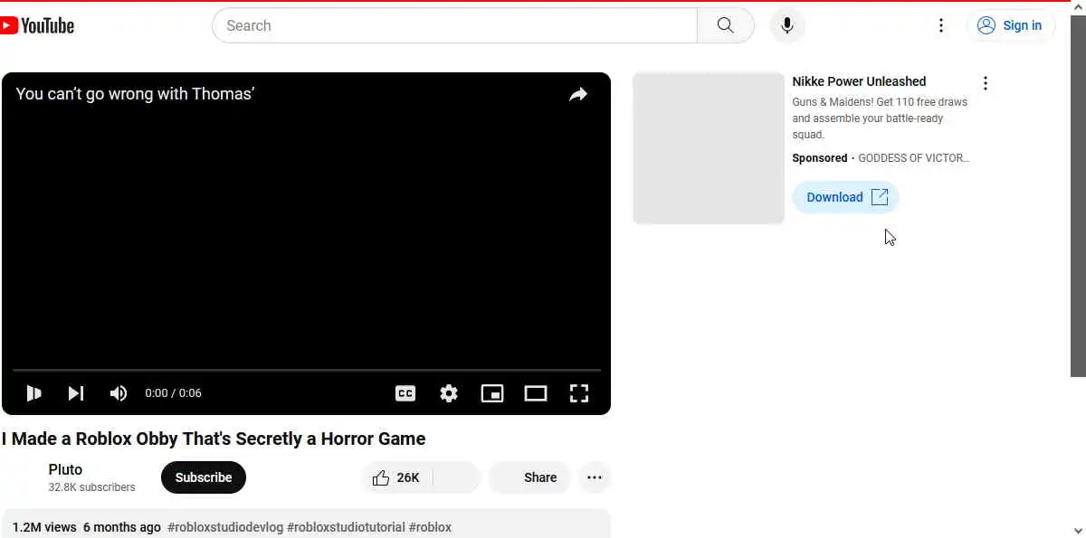Viewport: 1086px width, 538px height.
Task: Click the Pluto channel avatar
Action: (x=20, y=477)
